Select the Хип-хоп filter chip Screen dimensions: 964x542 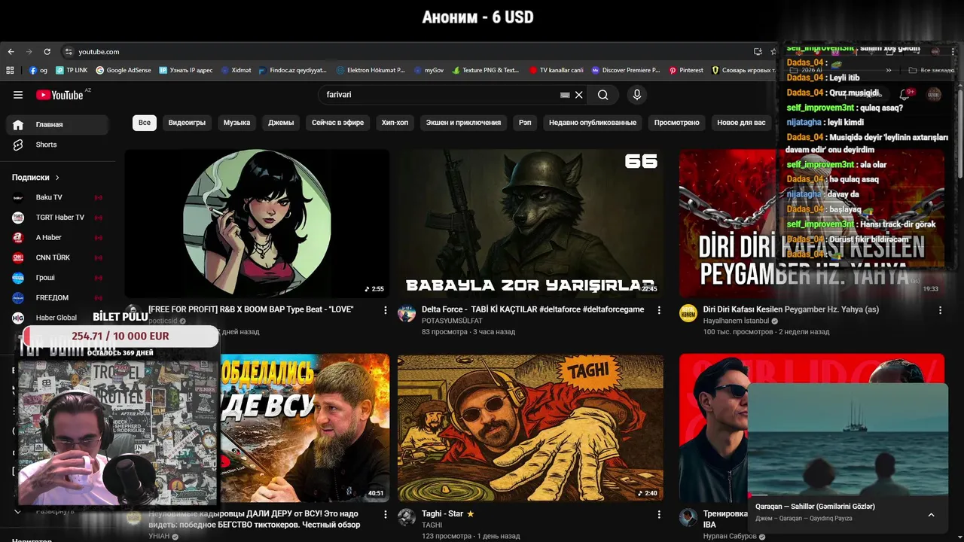click(395, 123)
